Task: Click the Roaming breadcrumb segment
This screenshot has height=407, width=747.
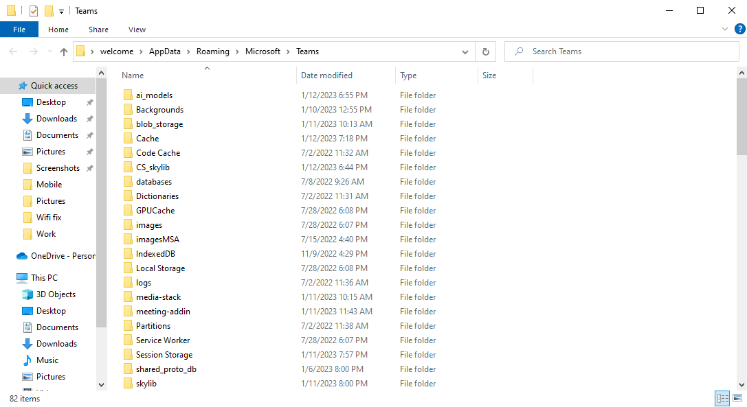Action: pyautogui.click(x=212, y=51)
